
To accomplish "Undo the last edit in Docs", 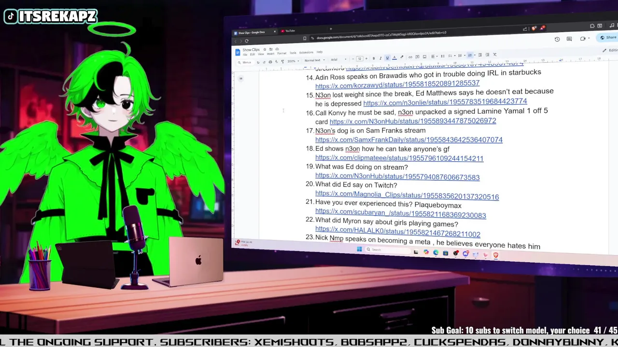I will click(258, 62).
